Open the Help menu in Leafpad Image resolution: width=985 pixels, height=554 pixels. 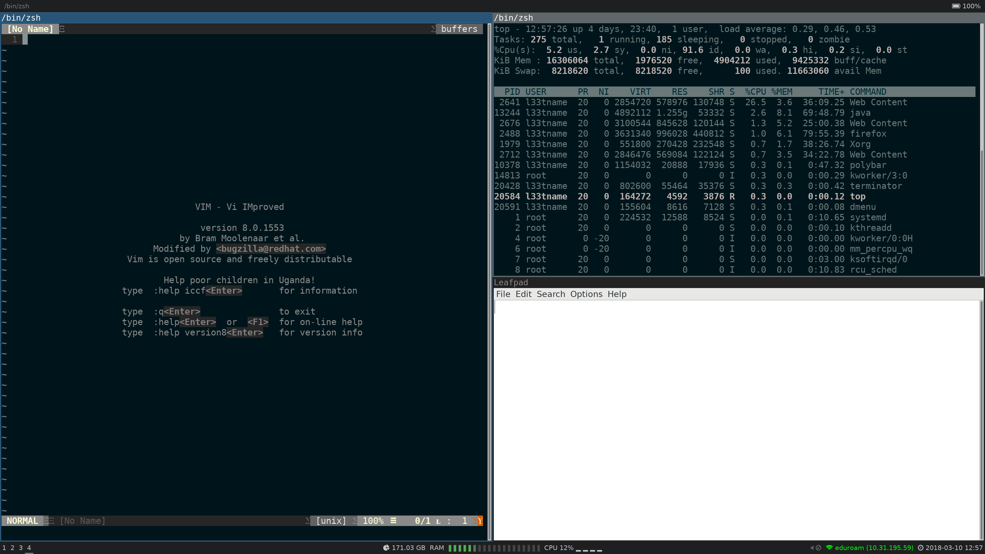tap(617, 294)
